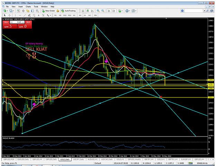Switch to the AUDUSD,H1 chart tab
This screenshot has width=216, height=166.
[93, 159]
